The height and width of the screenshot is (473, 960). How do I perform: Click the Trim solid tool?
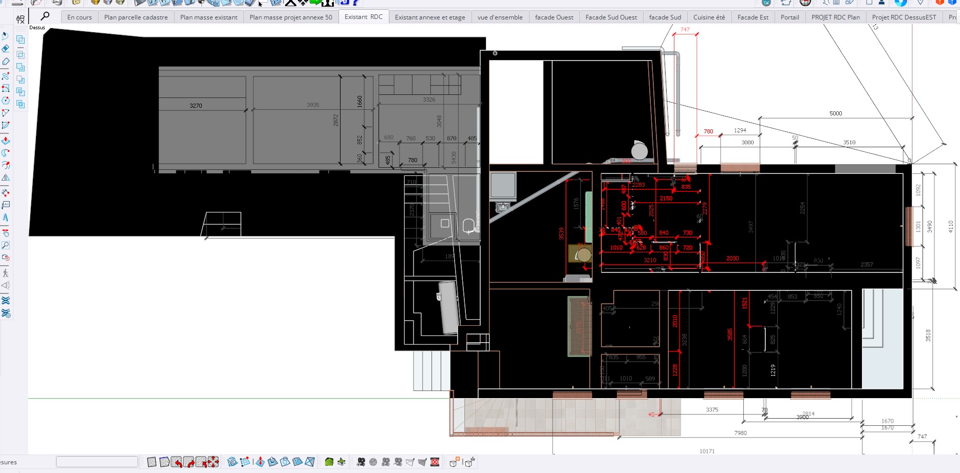tap(21, 92)
